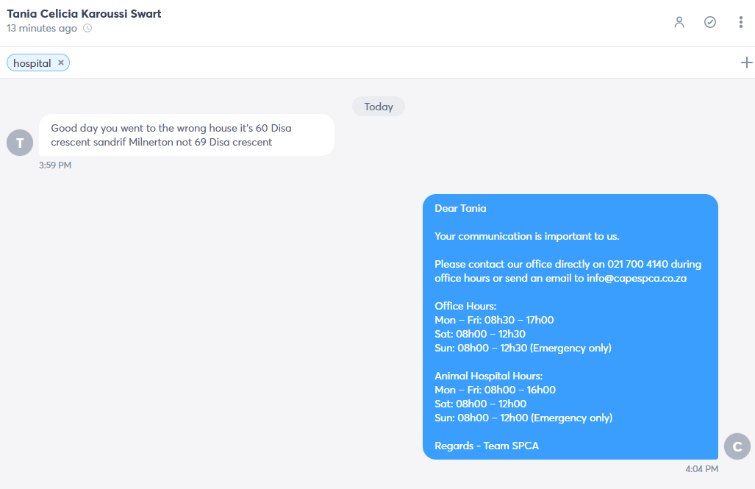Open the info@capespca.co.za email address

click(x=637, y=278)
